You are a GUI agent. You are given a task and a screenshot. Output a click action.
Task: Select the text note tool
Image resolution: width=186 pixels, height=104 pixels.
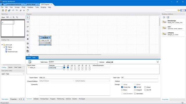click(28, 35)
